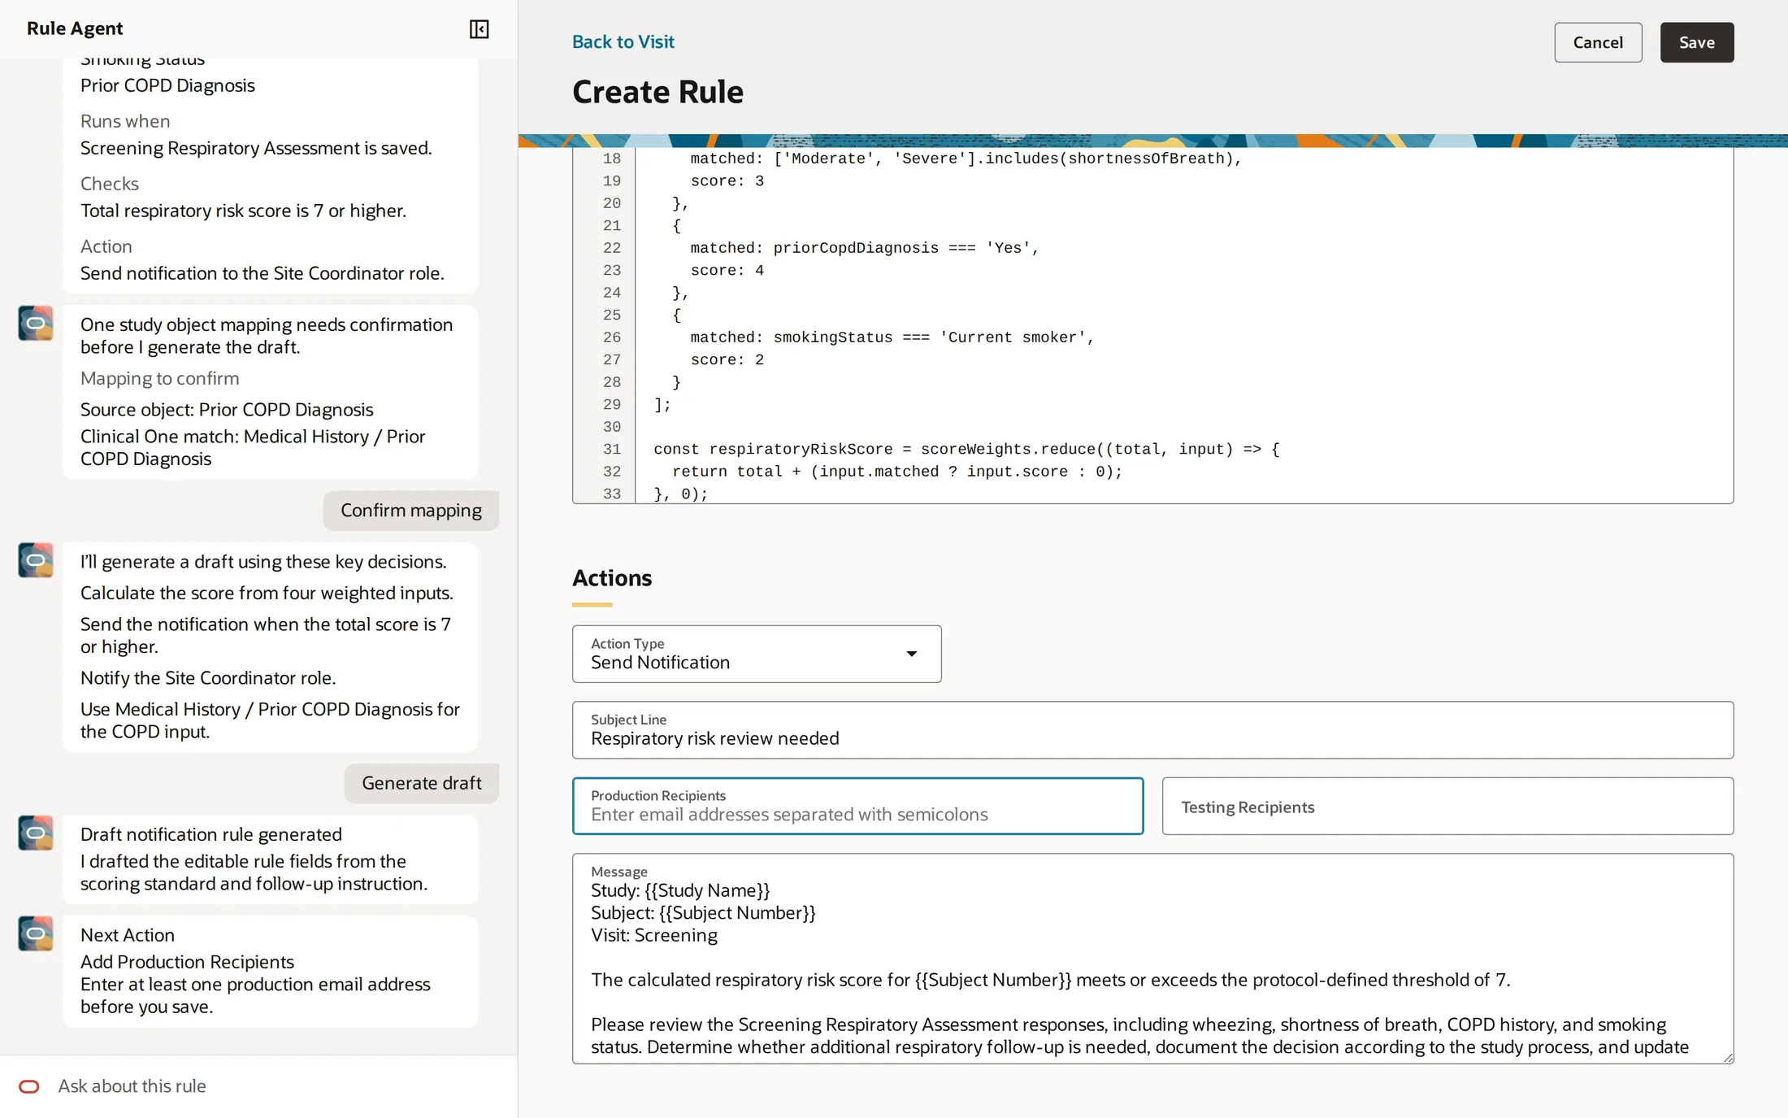Screen dimensions: 1788x1118
Task: Click agent avatar beside draft key decisions message
Action: click(x=36, y=561)
